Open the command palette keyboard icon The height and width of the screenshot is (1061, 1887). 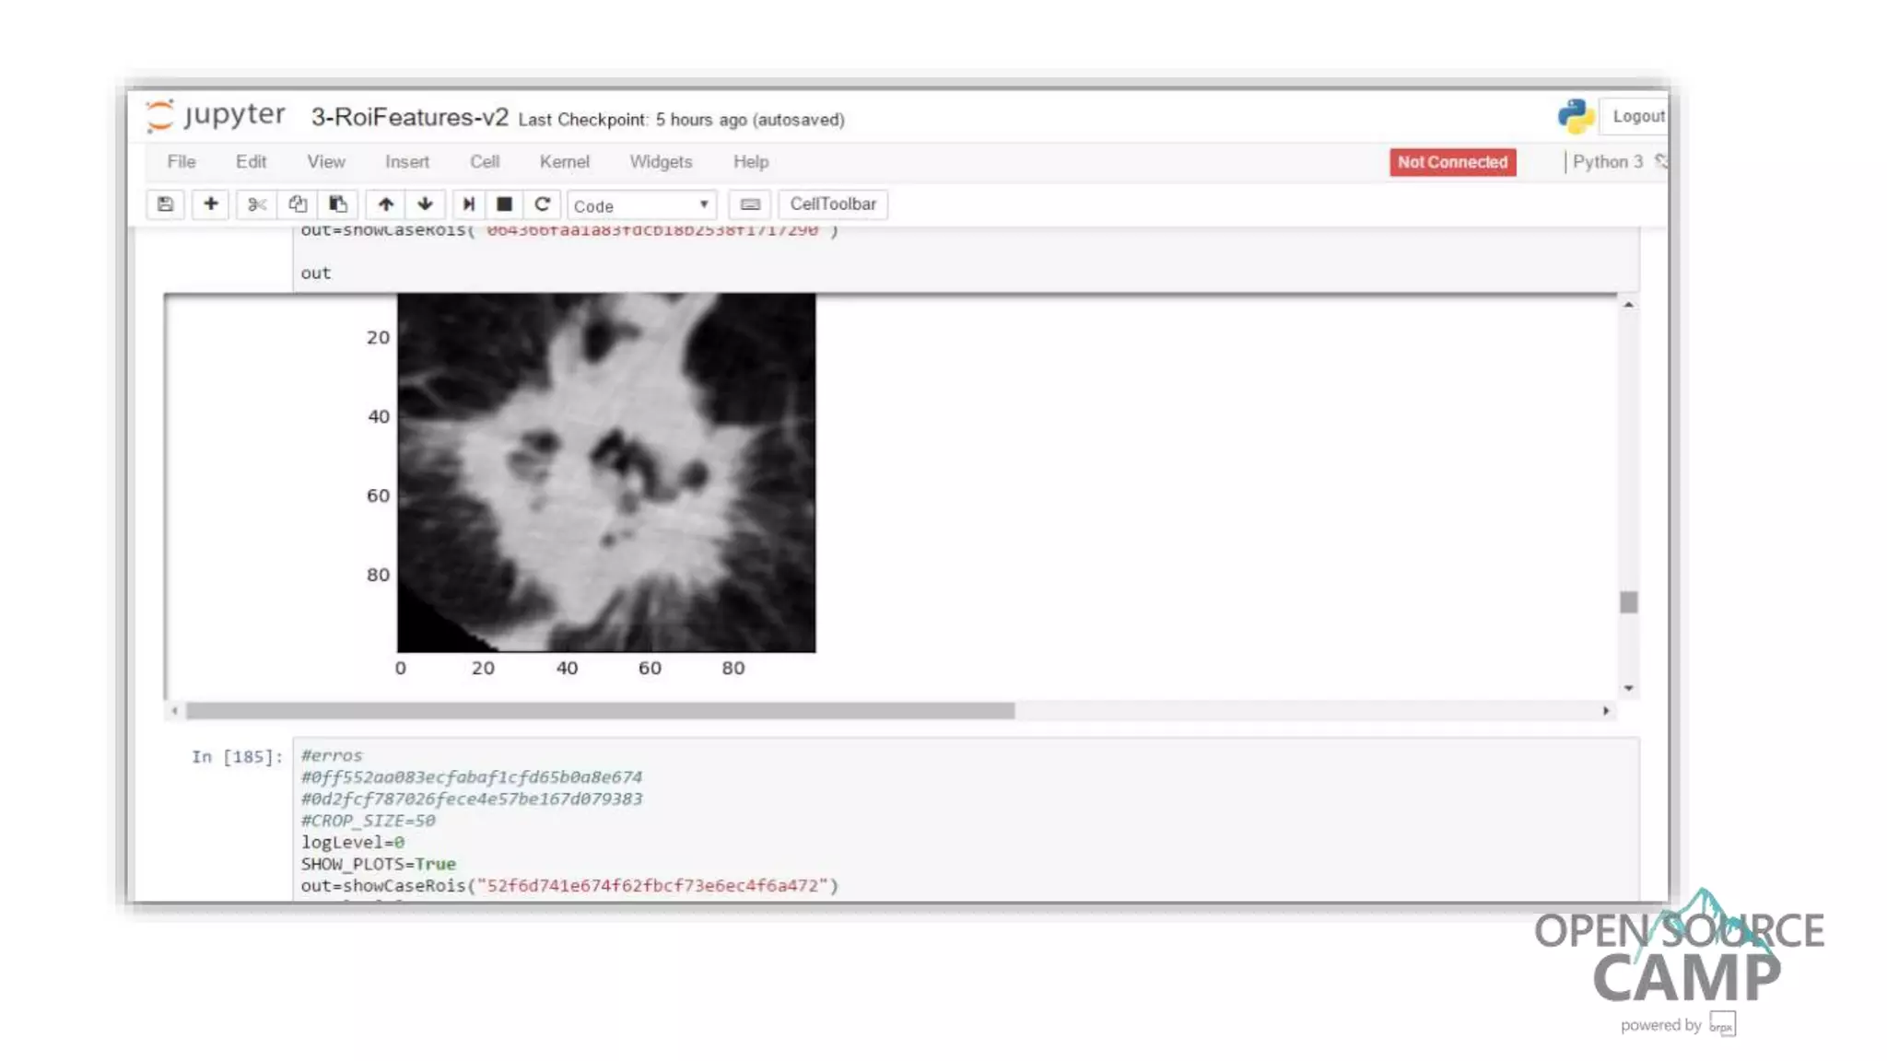(750, 204)
